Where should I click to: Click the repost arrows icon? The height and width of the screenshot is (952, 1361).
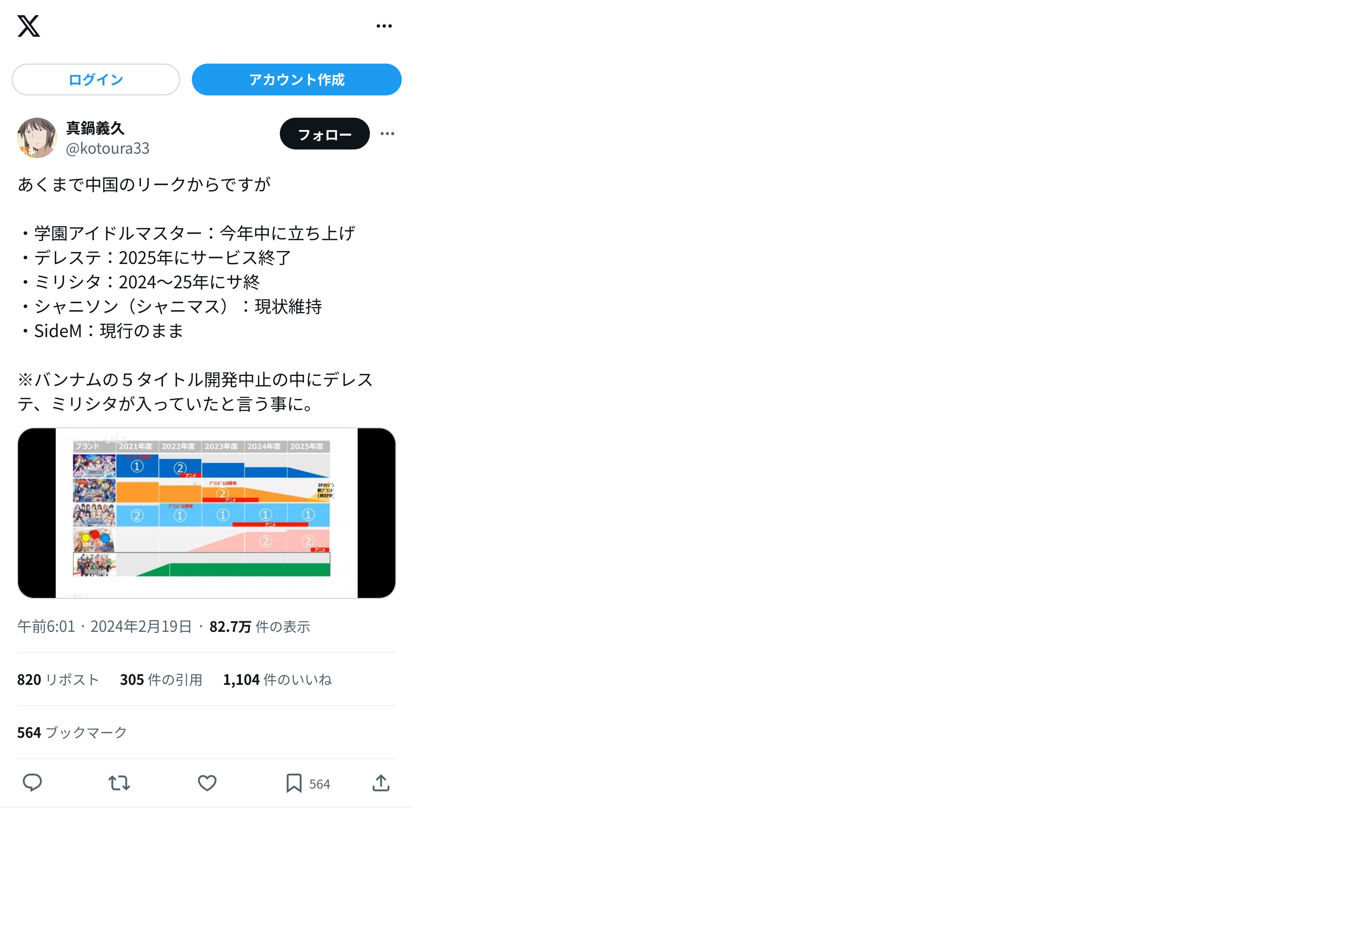[x=119, y=783]
